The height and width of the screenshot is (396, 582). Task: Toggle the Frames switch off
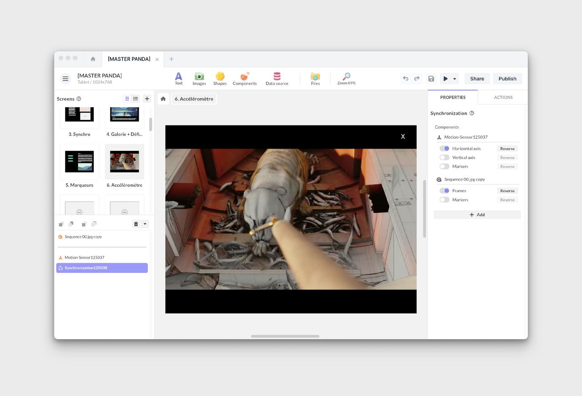[x=444, y=191]
